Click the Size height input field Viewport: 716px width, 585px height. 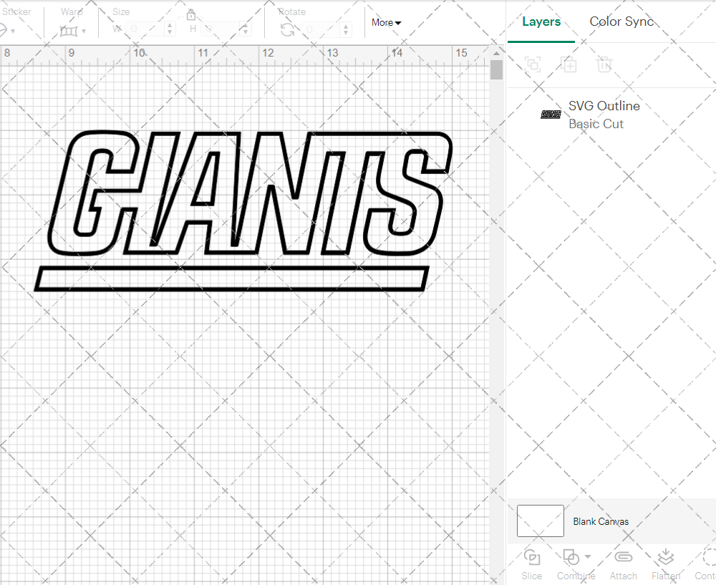pos(220,29)
